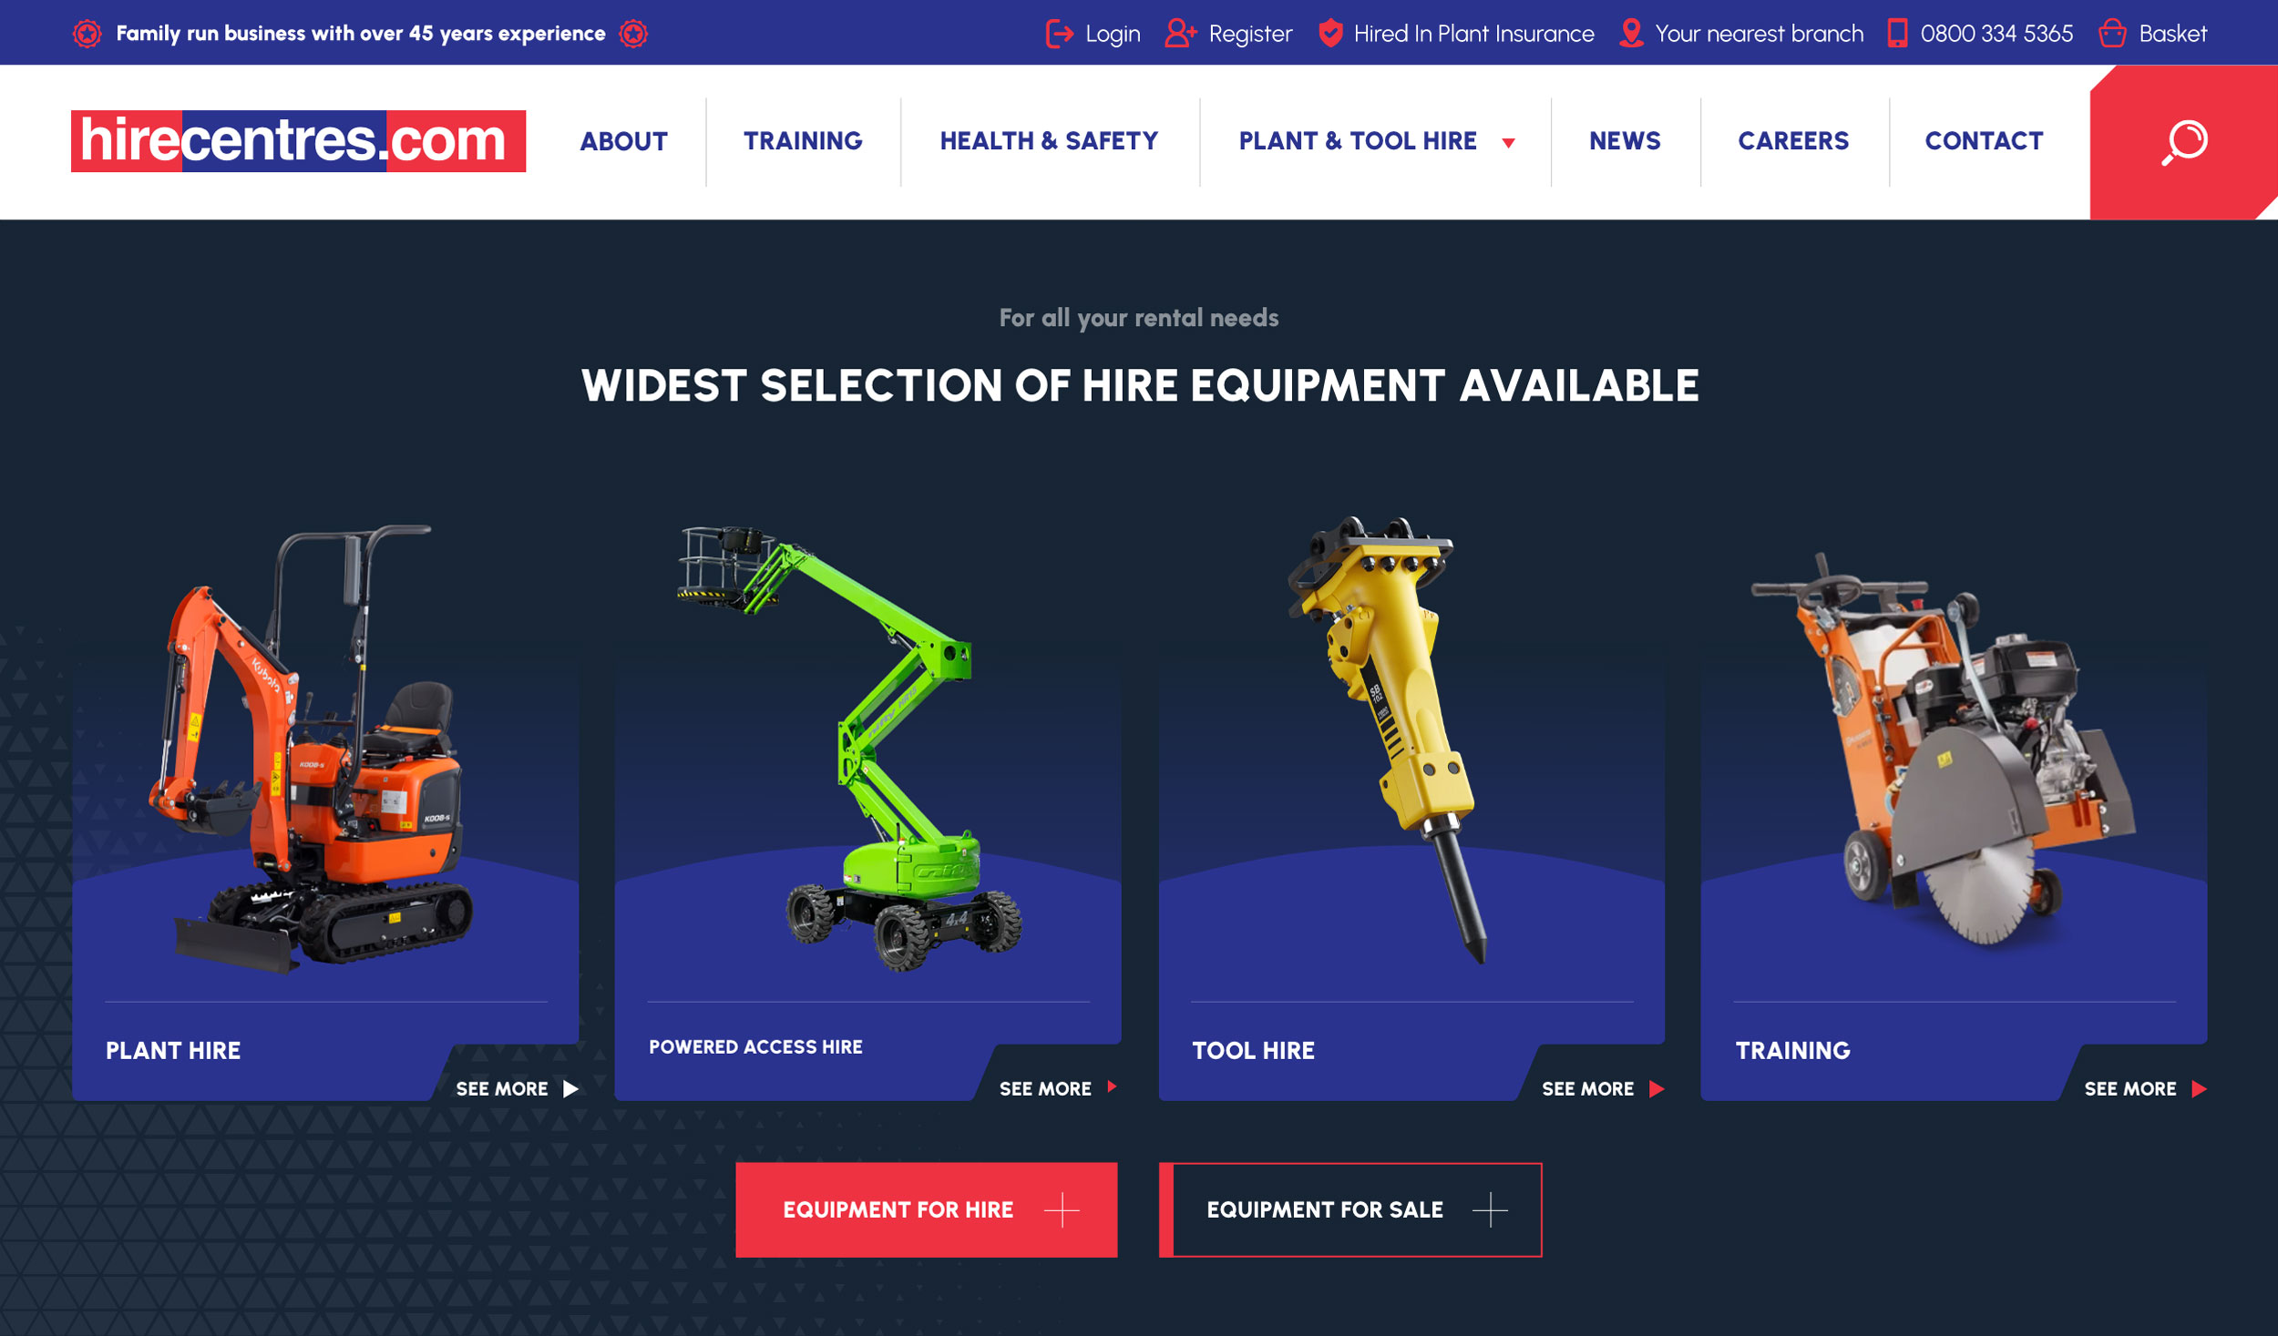Click the hirecentres.com logo
2278x1336 pixels.
[x=298, y=141]
